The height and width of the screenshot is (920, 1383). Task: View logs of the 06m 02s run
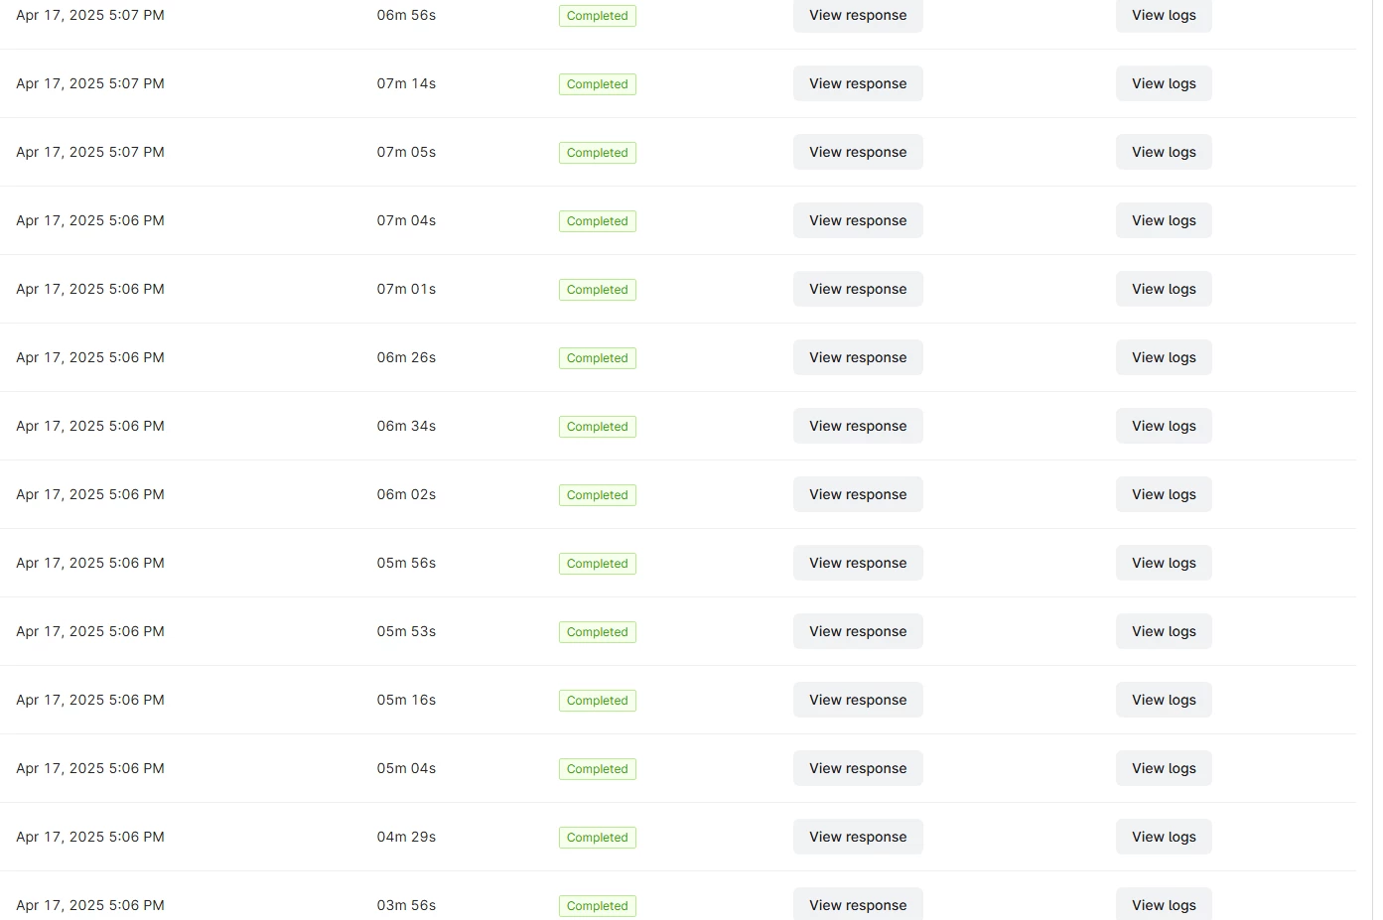1163,494
